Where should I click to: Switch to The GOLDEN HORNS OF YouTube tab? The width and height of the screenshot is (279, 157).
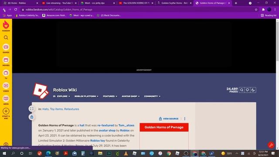click(x=136, y=3)
